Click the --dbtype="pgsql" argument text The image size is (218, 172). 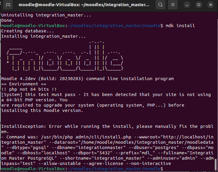27,148
